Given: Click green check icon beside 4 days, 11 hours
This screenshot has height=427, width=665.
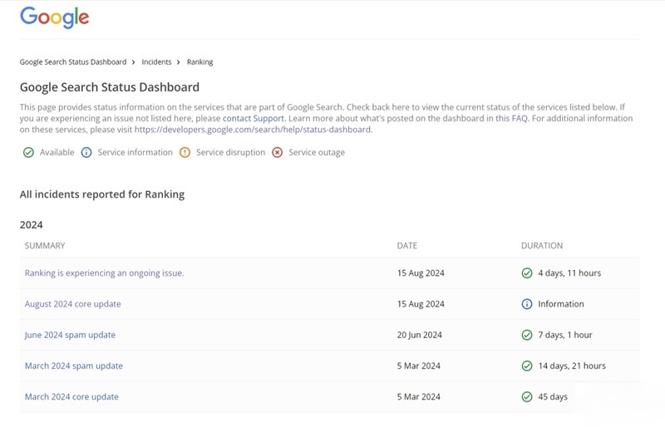Looking at the screenshot, I should click(x=527, y=273).
